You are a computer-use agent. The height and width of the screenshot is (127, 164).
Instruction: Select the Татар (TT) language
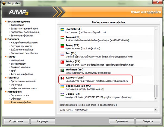coord(106,47)
